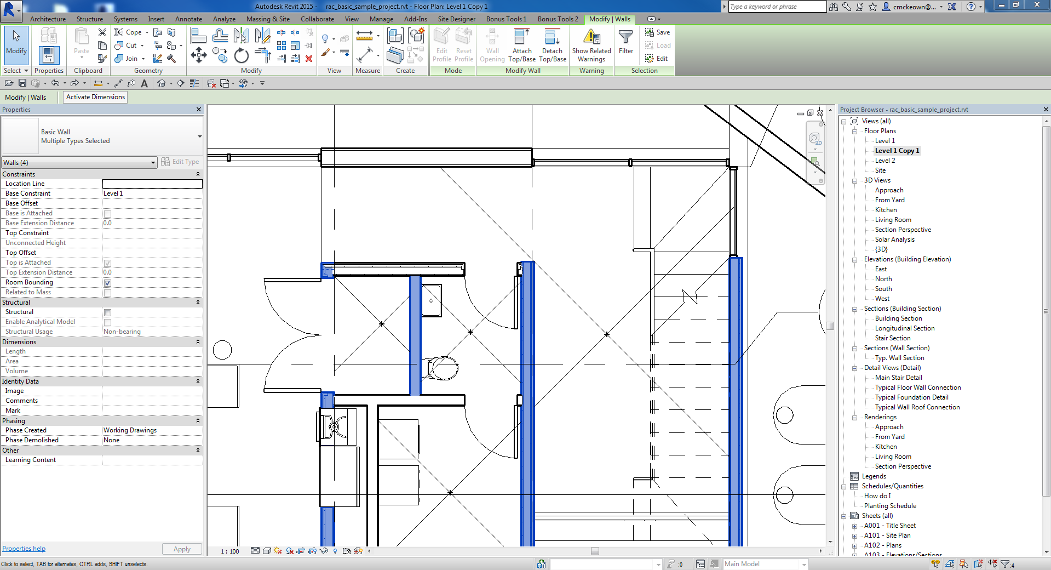
Task: Toggle Sun Path from the view control bar
Action: click(x=278, y=551)
